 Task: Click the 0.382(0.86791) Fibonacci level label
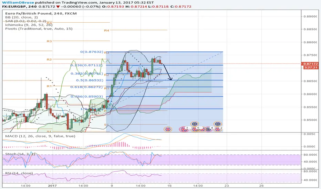(86, 74)
